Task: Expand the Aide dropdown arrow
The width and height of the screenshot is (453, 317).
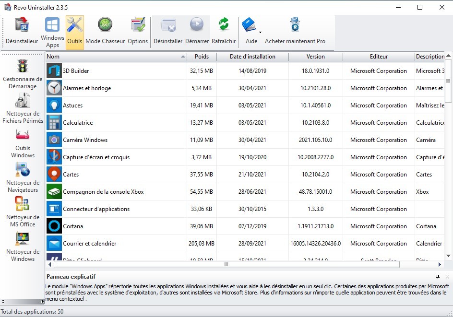Action: 260,32
